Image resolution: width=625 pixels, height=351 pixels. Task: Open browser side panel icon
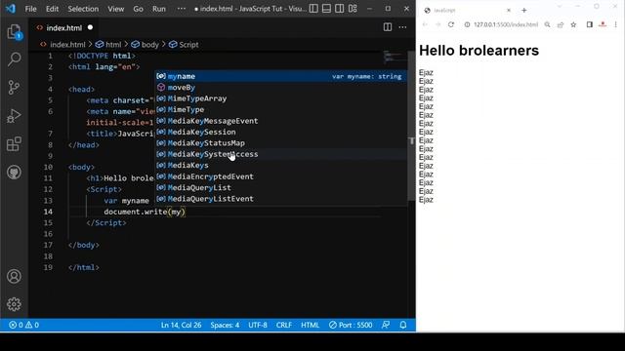tap(590, 24)
